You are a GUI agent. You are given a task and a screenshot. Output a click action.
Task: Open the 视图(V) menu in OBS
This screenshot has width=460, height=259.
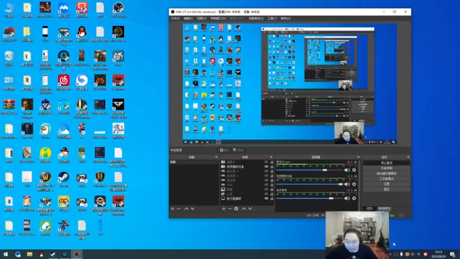(202, 18)
